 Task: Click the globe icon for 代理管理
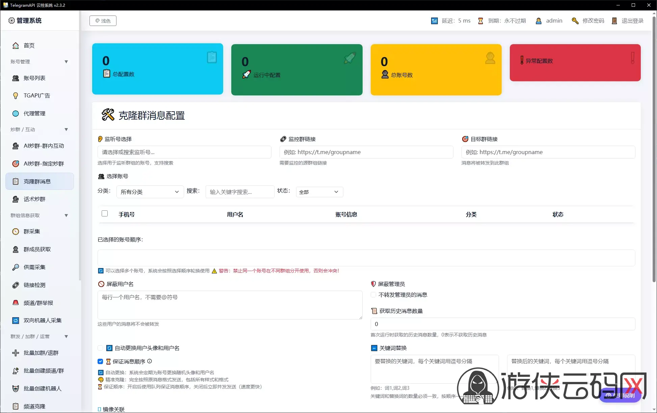pyautogui.click(x=16, y=114)
